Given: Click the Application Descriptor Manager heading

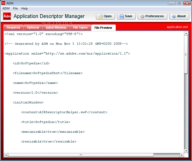Looking at the screenshot, I should click(49, 16).
